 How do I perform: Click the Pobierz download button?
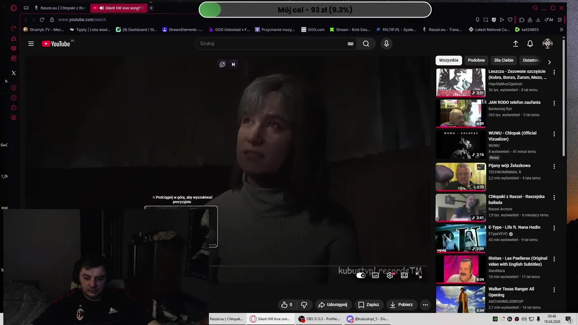pyautogui.click(x=401, y=305)
